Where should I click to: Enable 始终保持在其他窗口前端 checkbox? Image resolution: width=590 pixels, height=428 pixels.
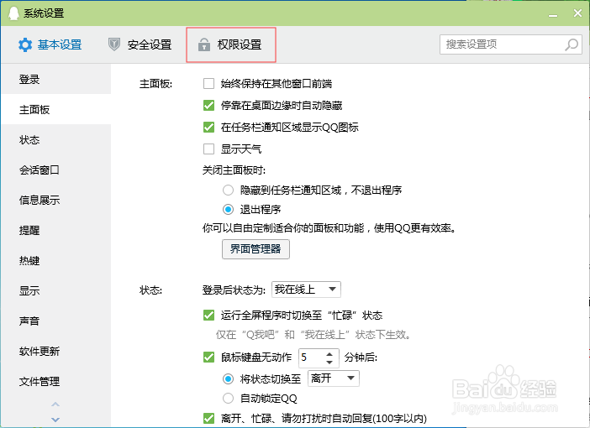(x=208, y=83)
